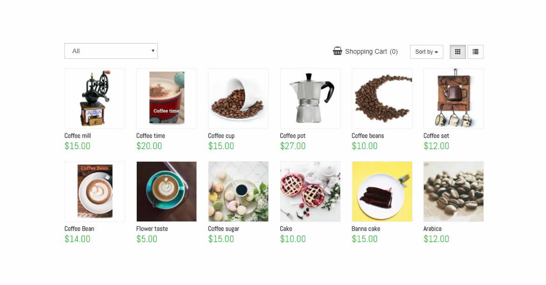Select the Coffee beans product thumbnail
Viewport: 546px width, 285px height.
(x=382, y=99)
